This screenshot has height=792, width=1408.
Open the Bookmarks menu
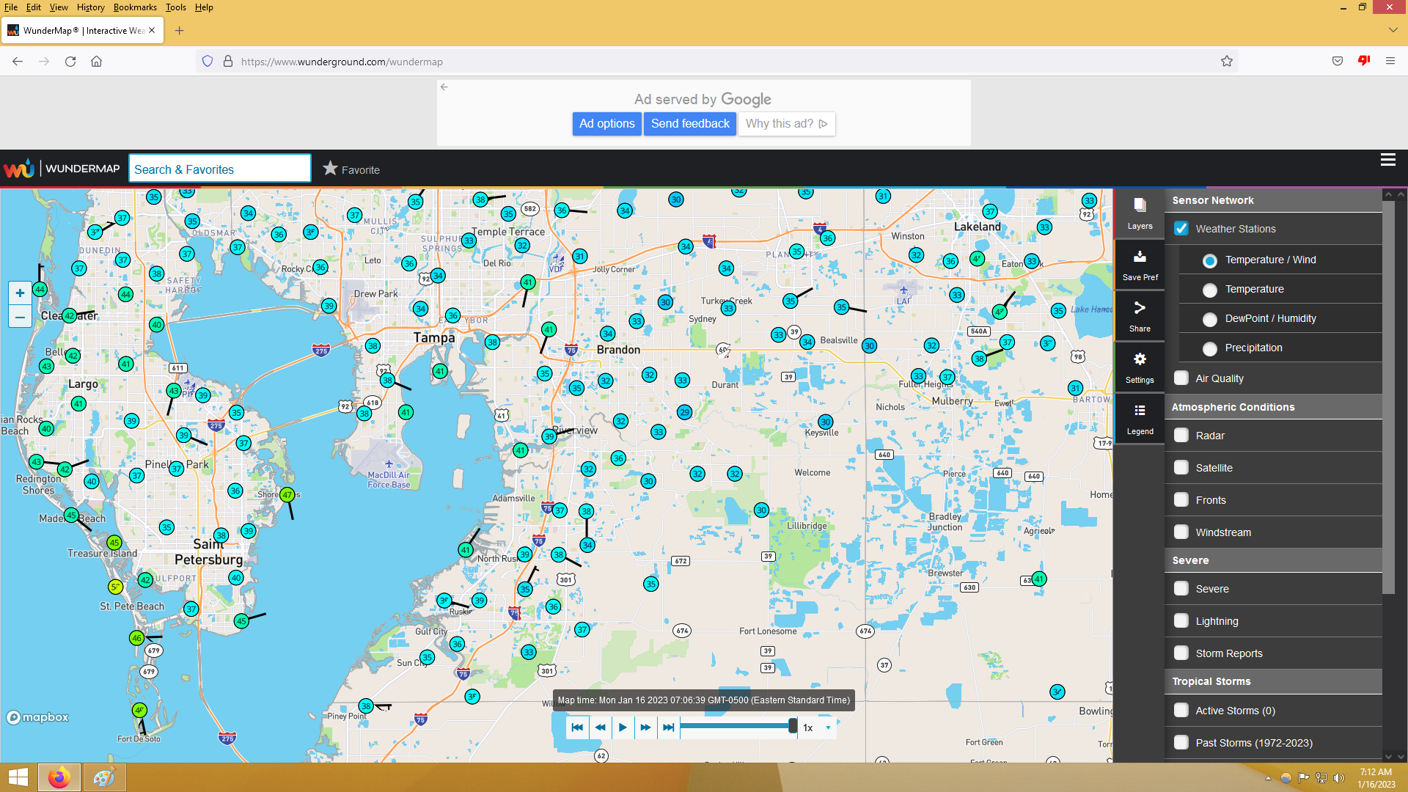coord(135,7)
